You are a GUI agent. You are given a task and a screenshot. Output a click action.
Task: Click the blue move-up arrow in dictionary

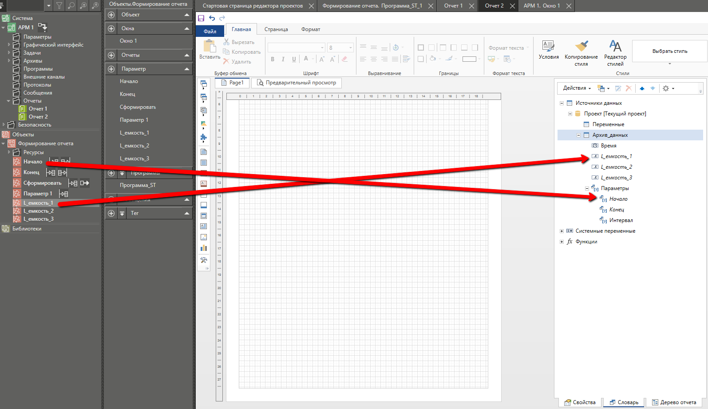[642, 88]
